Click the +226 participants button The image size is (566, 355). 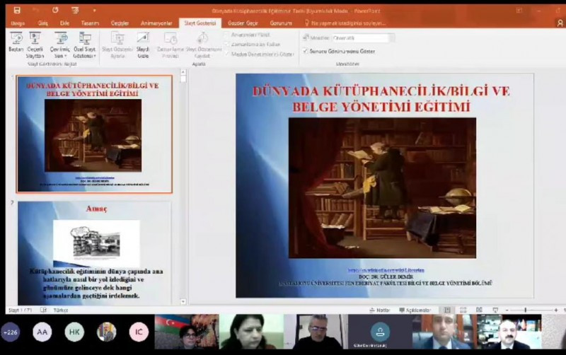[11, 332]
